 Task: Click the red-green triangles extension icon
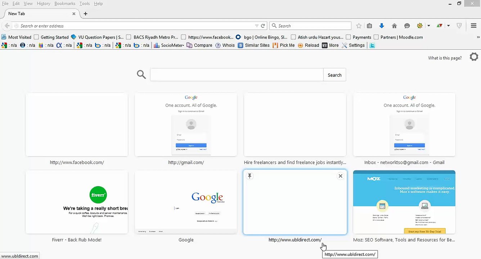(x=439, y=26)
